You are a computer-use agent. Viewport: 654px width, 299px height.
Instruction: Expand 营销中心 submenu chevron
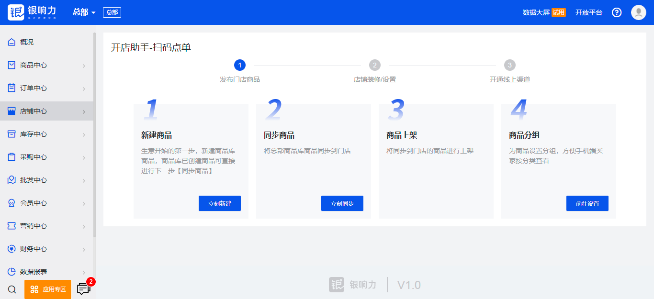(x=84, y=226)
